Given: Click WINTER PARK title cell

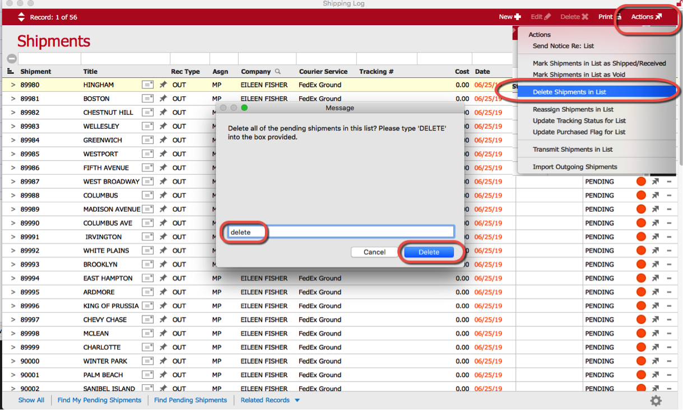Looking at the screenshot, I should (105, 361).
